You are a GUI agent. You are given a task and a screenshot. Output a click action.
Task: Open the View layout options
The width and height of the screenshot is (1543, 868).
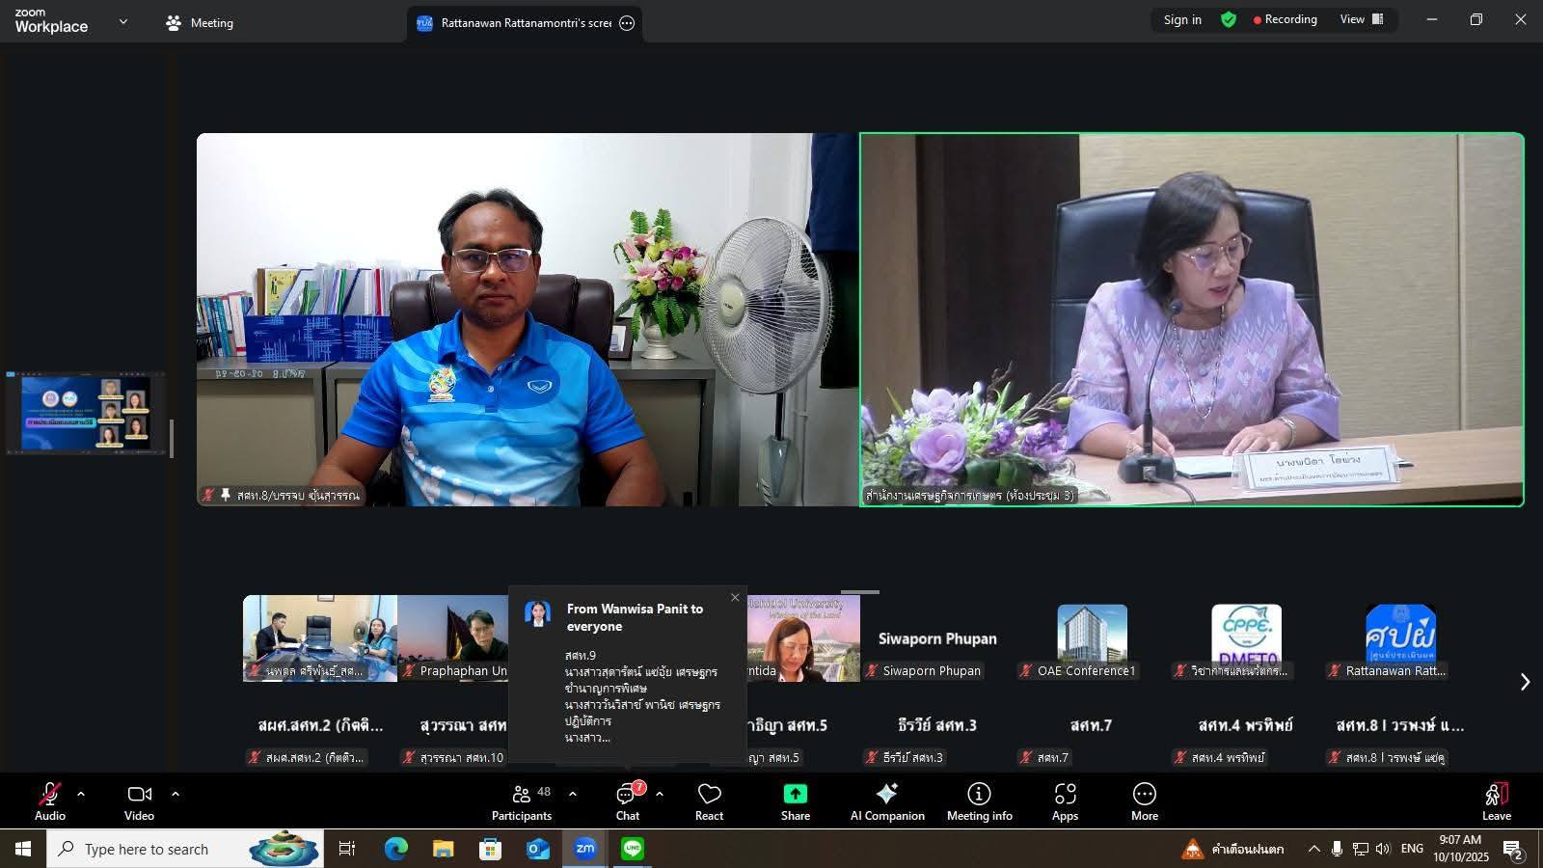[x=1361, y=19]
